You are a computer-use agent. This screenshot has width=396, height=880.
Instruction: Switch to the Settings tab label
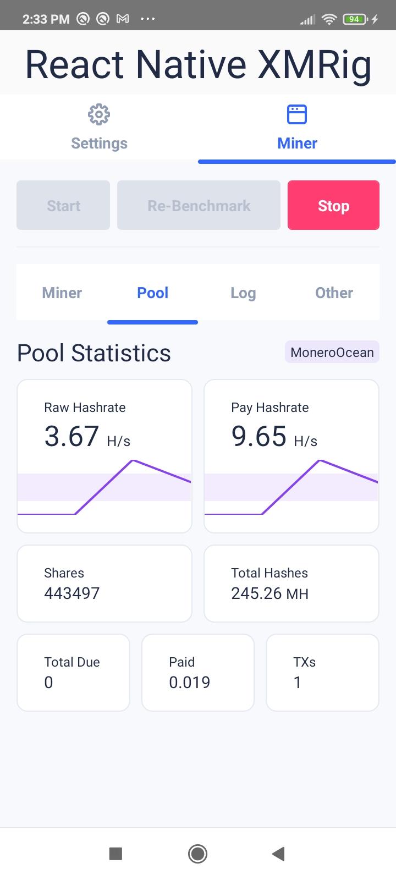[x=99, y=143]
